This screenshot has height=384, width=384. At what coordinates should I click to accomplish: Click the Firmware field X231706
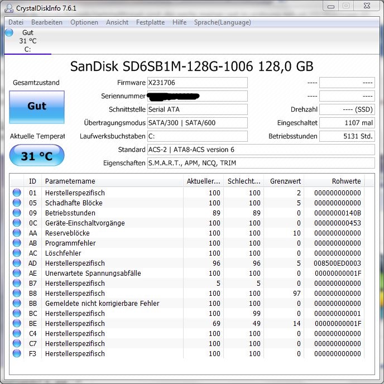(198, 83)
